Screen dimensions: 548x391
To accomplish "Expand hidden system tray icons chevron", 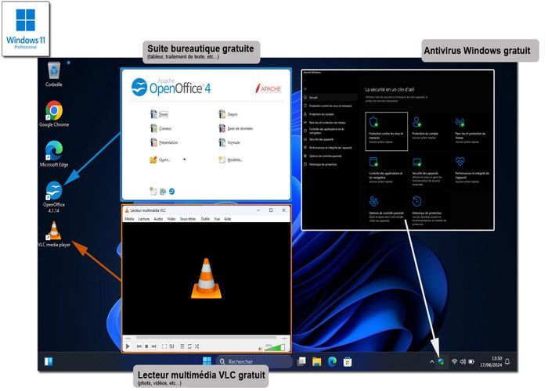I will [431, 361].
